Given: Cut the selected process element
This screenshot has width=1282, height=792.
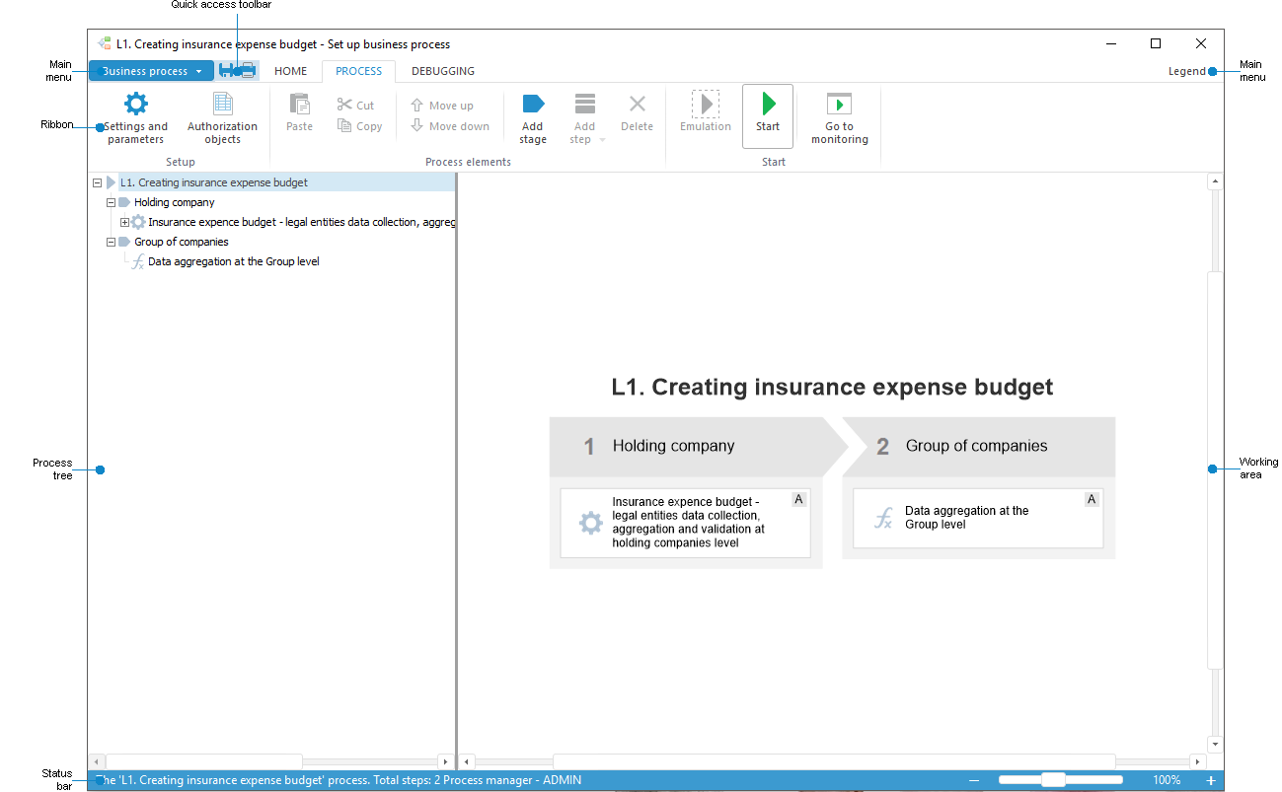Looking at the screenshot, I should click(x=355, y=106).
